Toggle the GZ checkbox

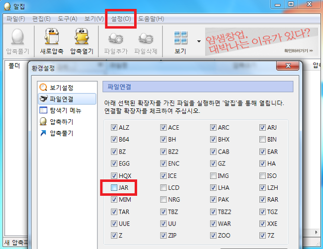(x=213, y=164)
